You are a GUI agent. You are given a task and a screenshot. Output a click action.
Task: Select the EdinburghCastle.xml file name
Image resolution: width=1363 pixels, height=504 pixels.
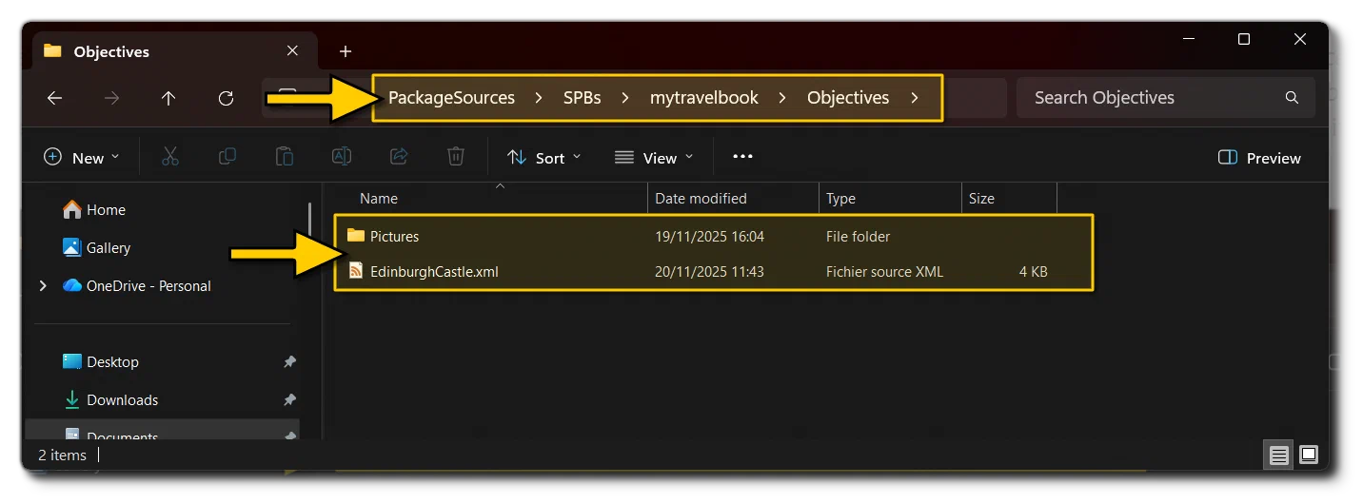434,272
